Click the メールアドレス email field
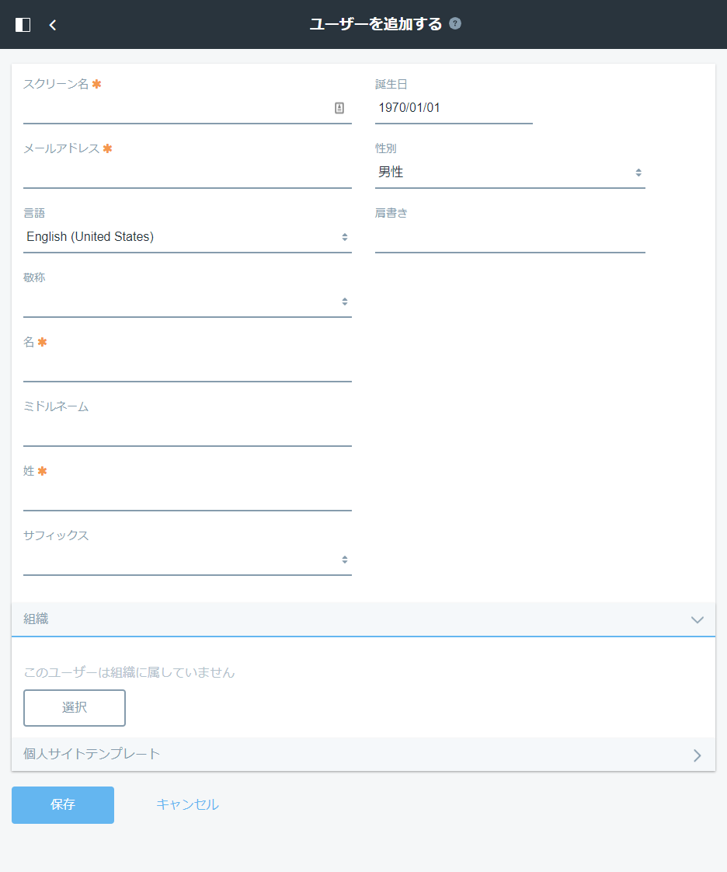 pyautogui.click(x=187, y=173)
